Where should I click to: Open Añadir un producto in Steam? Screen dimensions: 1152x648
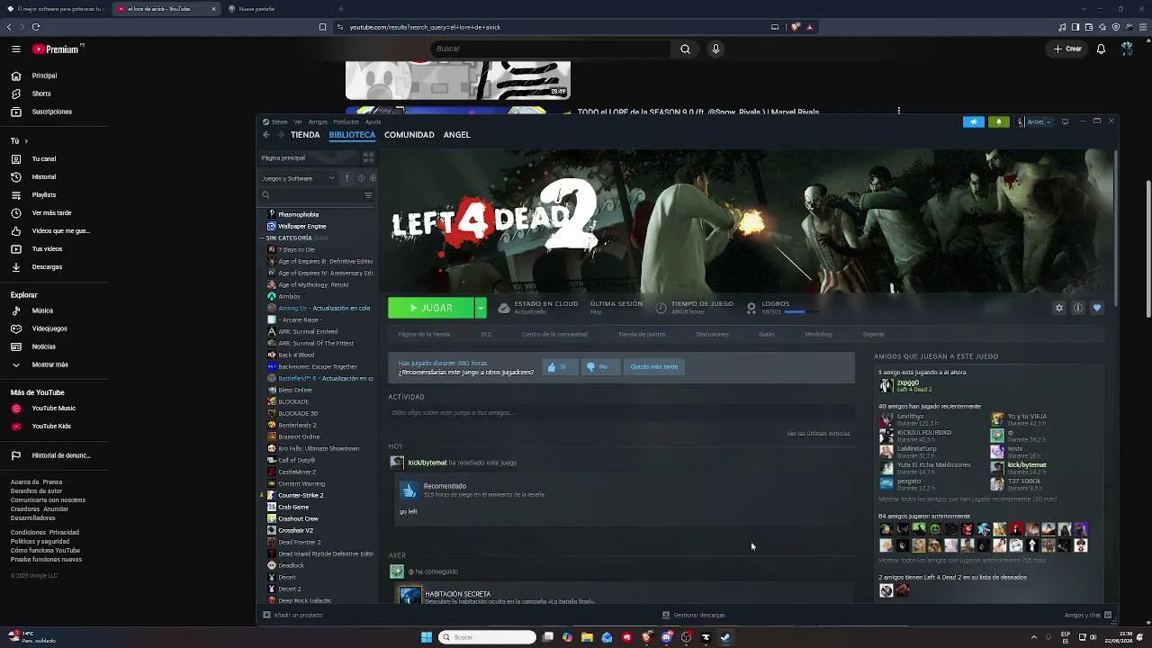[x=292, y=616]
